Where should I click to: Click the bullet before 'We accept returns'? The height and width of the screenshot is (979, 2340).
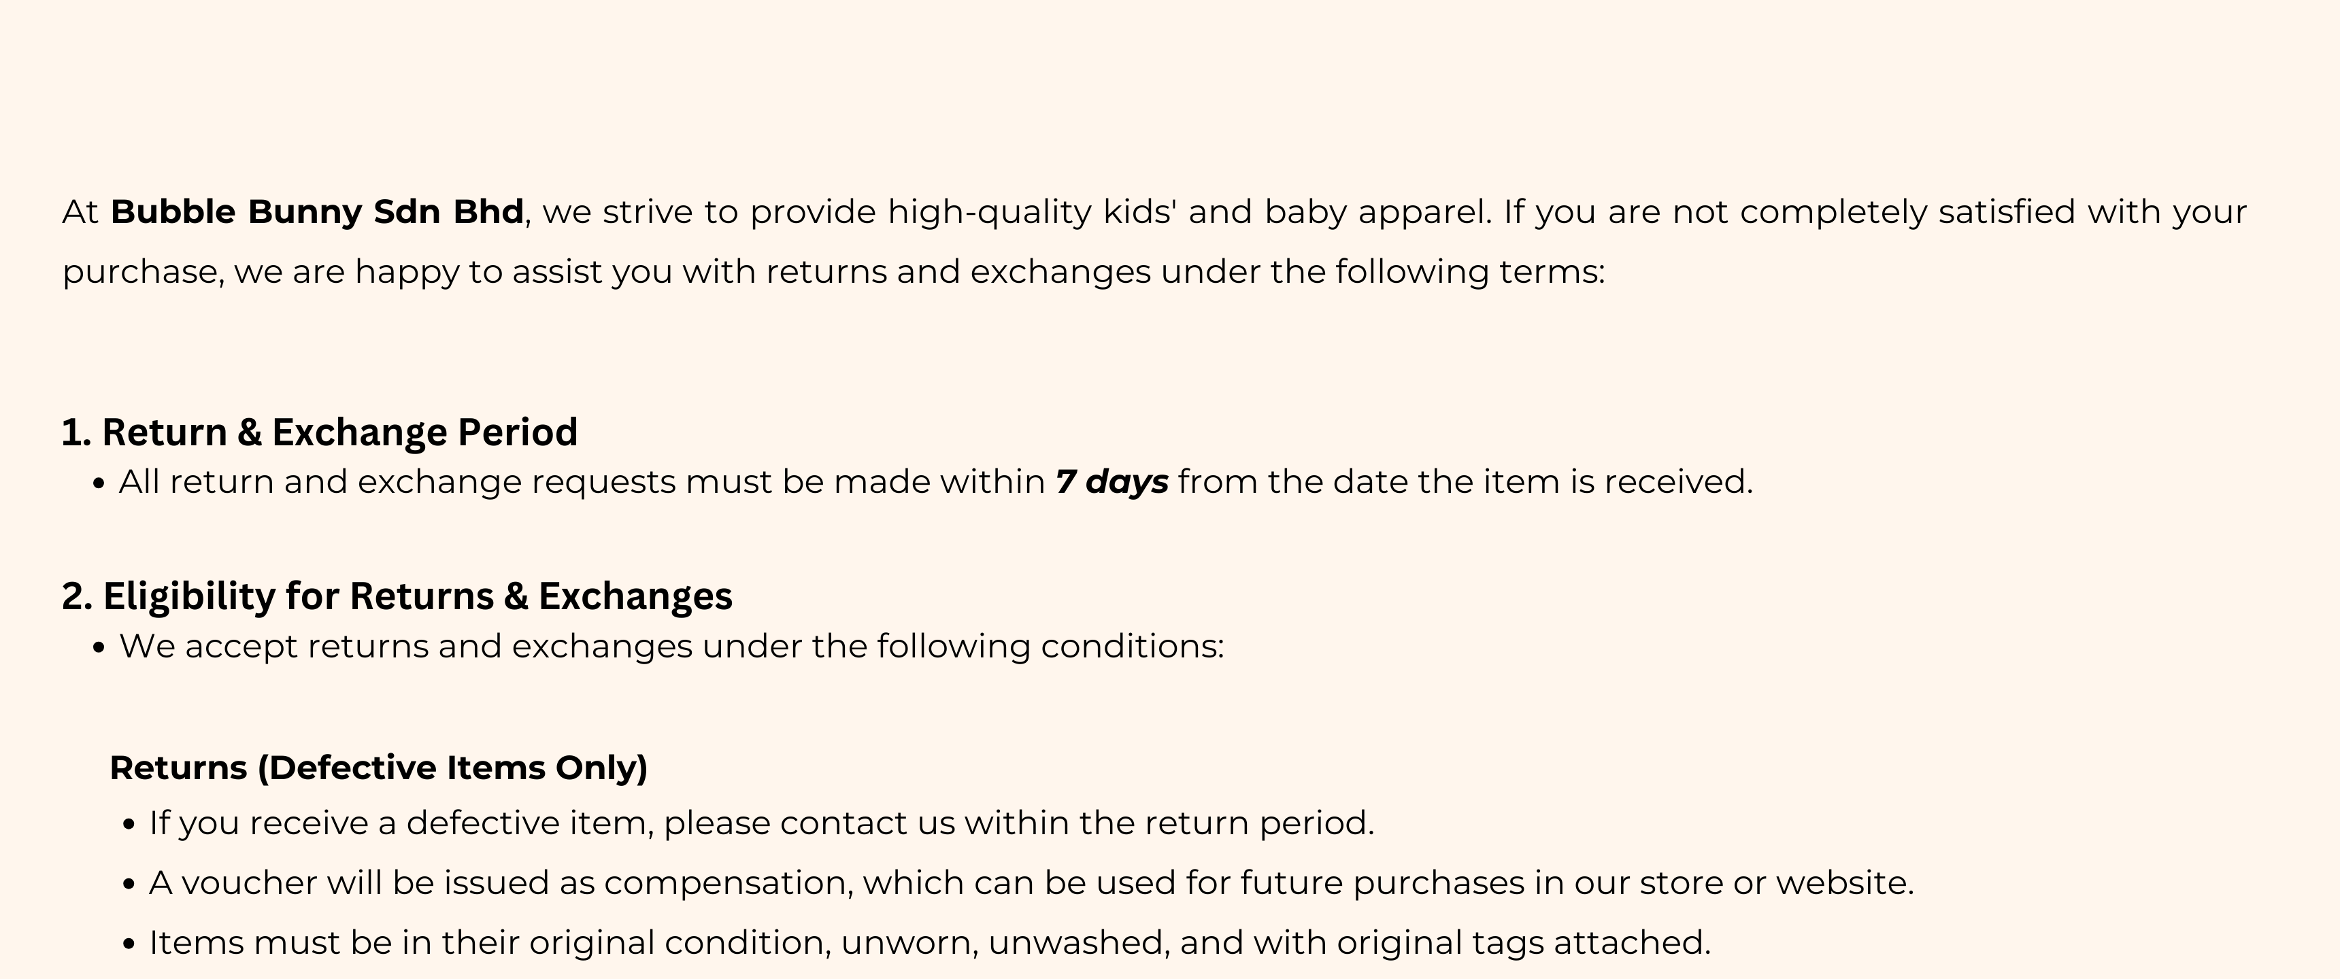(100, 649)
